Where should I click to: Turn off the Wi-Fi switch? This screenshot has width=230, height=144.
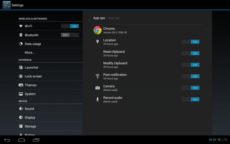[x=70, y=26]
